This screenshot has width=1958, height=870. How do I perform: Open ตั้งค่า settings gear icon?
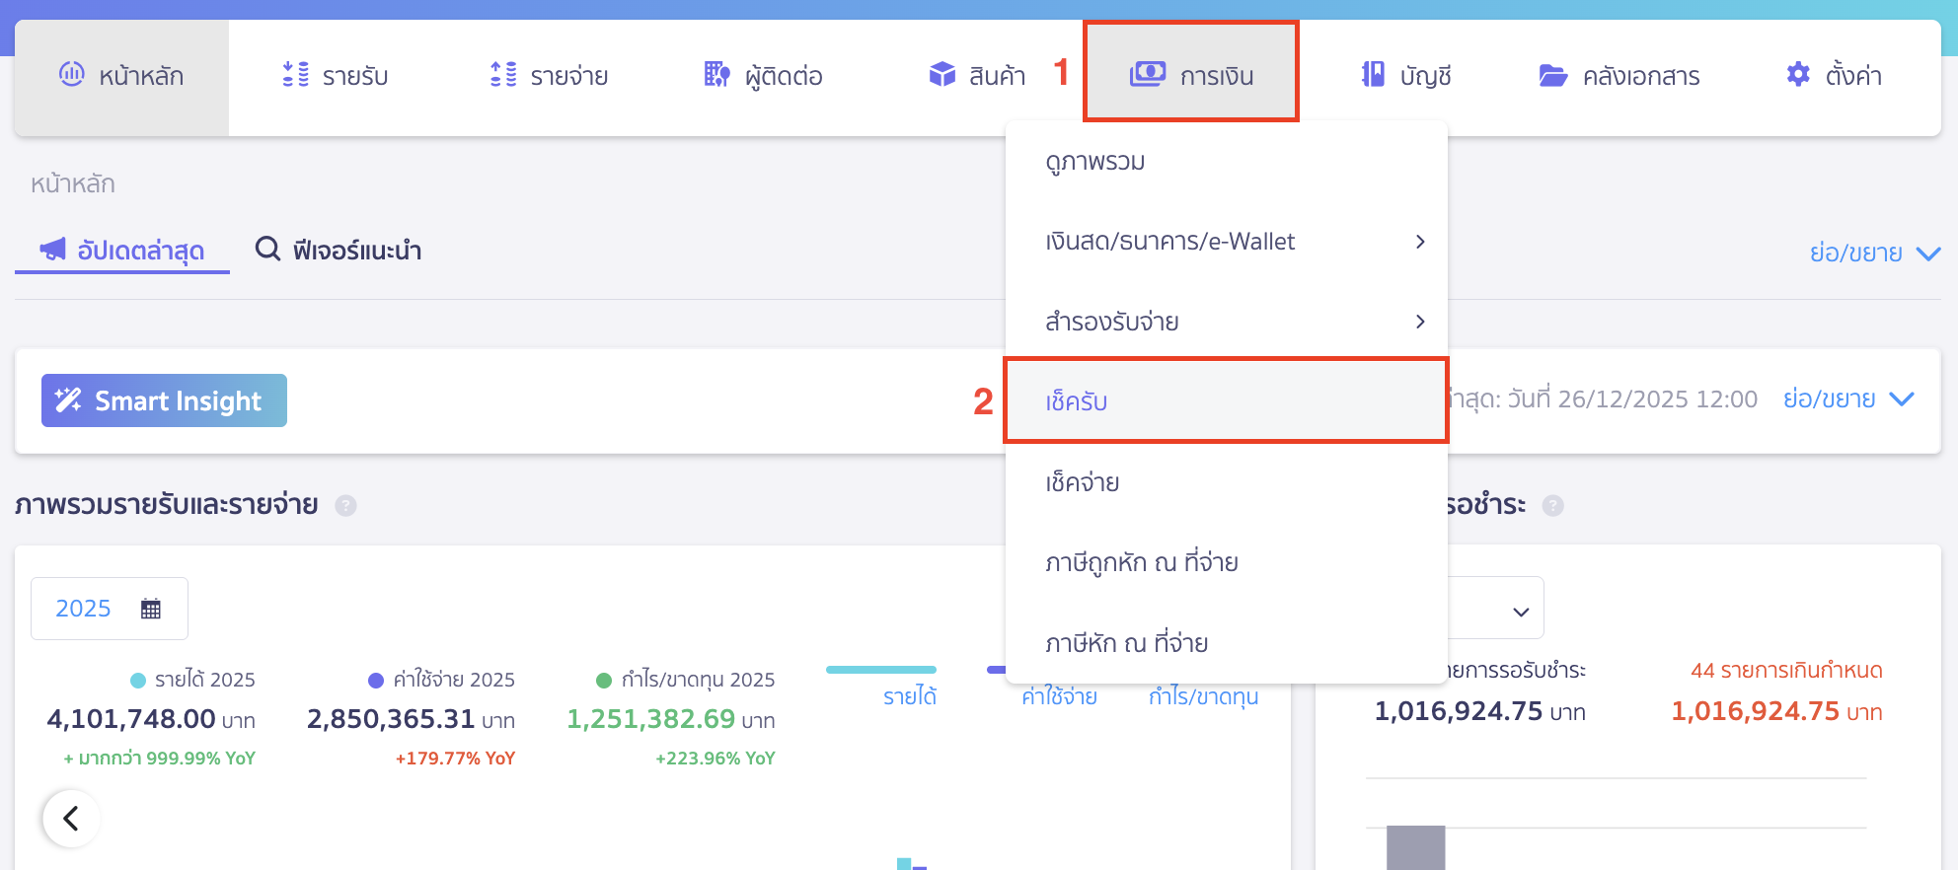click(x=1798, y=75)
